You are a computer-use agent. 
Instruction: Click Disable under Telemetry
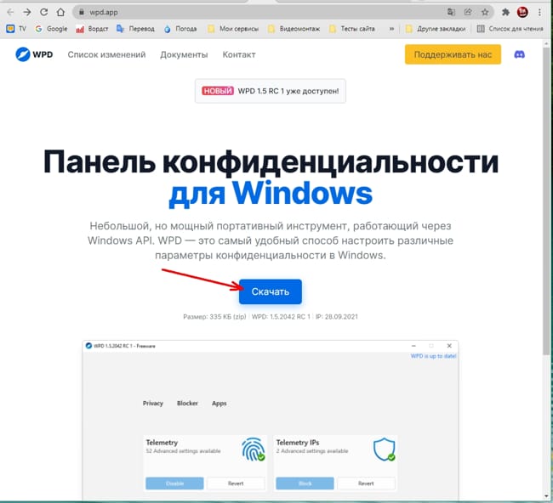tap(174, 483)
